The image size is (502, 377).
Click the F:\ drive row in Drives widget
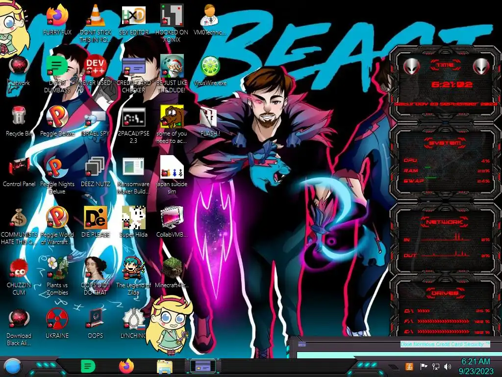point(447,321)
